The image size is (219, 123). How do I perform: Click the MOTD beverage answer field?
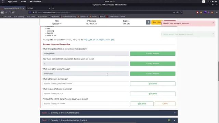pyautogui.click(x=86, y=104)
